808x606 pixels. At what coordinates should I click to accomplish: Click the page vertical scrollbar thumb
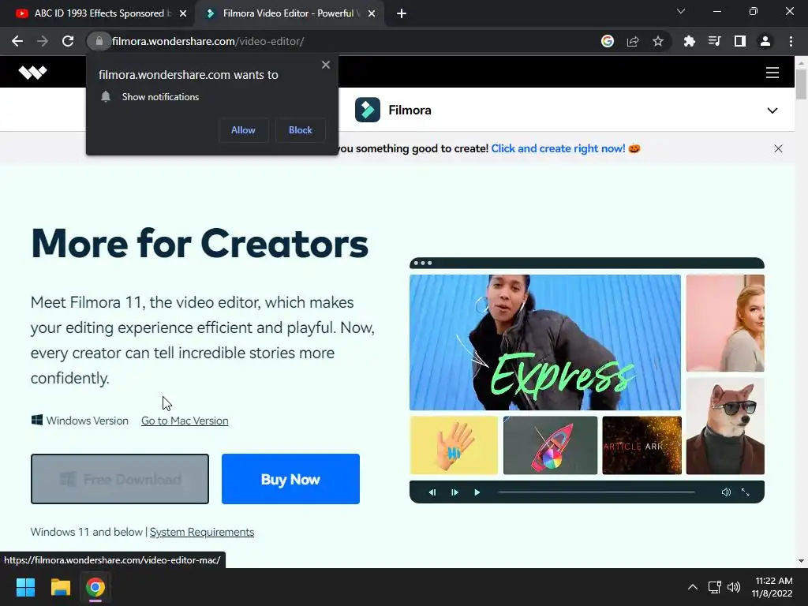(x=801, y=84)
